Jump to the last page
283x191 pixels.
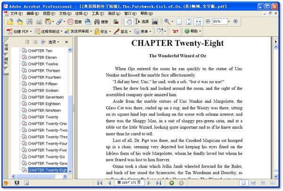click(x=158, y=183)
